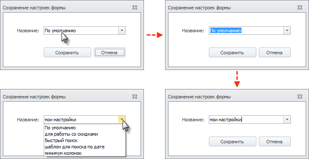309x159 pixels.
Task: Close the dialog showing the open dropdown list
Action: 135,97
